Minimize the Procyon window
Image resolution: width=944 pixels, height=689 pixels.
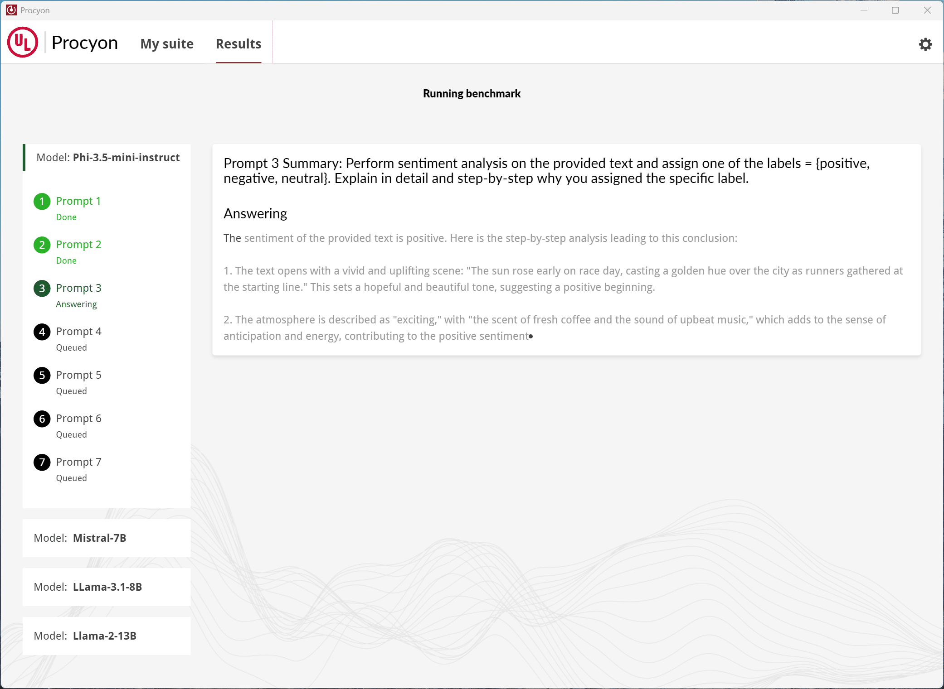(x=864, y=10)
